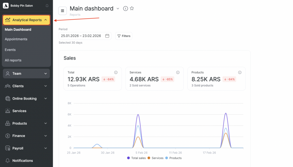Click the notification bell beside Bobby Pin Salon
The height and width of the screenshot is (167, 293).
(47, 6)
